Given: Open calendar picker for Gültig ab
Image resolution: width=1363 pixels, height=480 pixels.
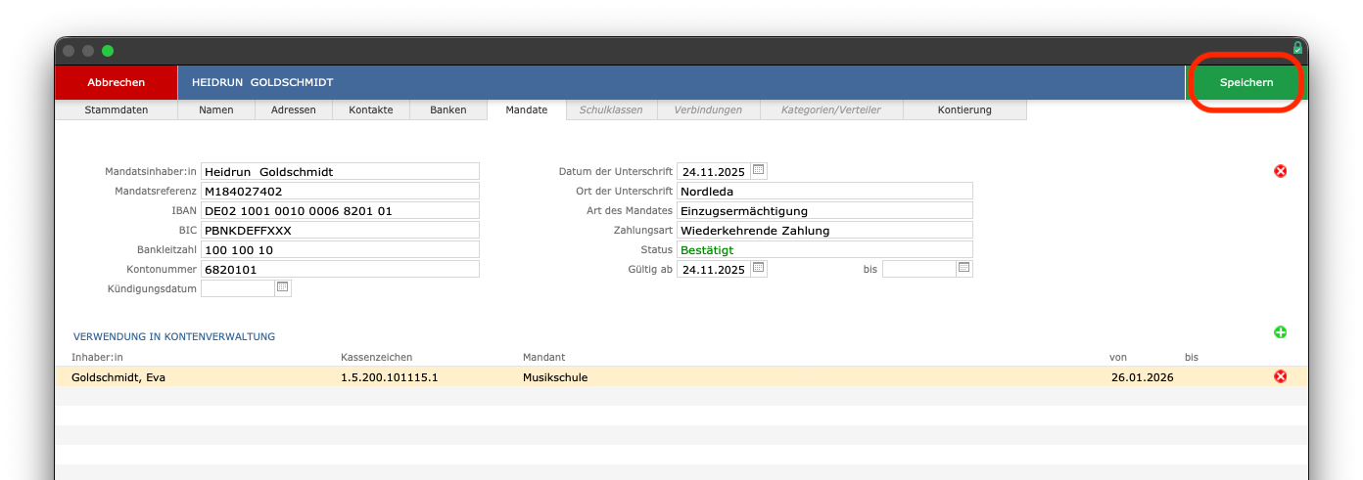Looking at the screenshot, I should click(x=758, y=269).
